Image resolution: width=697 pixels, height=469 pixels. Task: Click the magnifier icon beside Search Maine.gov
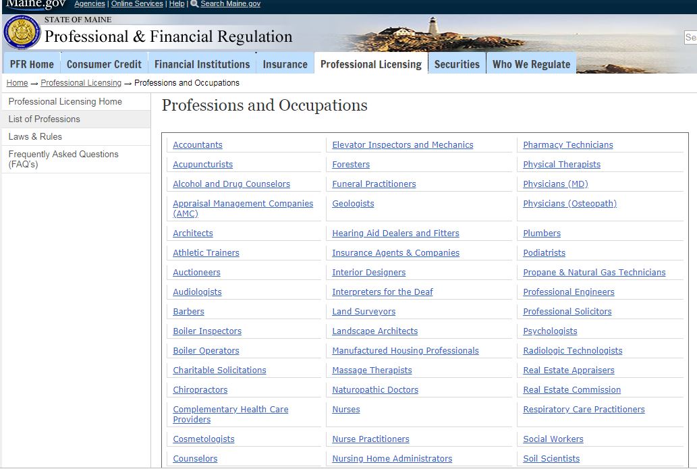[194, 4]
